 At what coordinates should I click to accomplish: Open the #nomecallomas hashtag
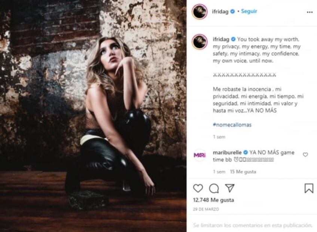coord(232,125)
